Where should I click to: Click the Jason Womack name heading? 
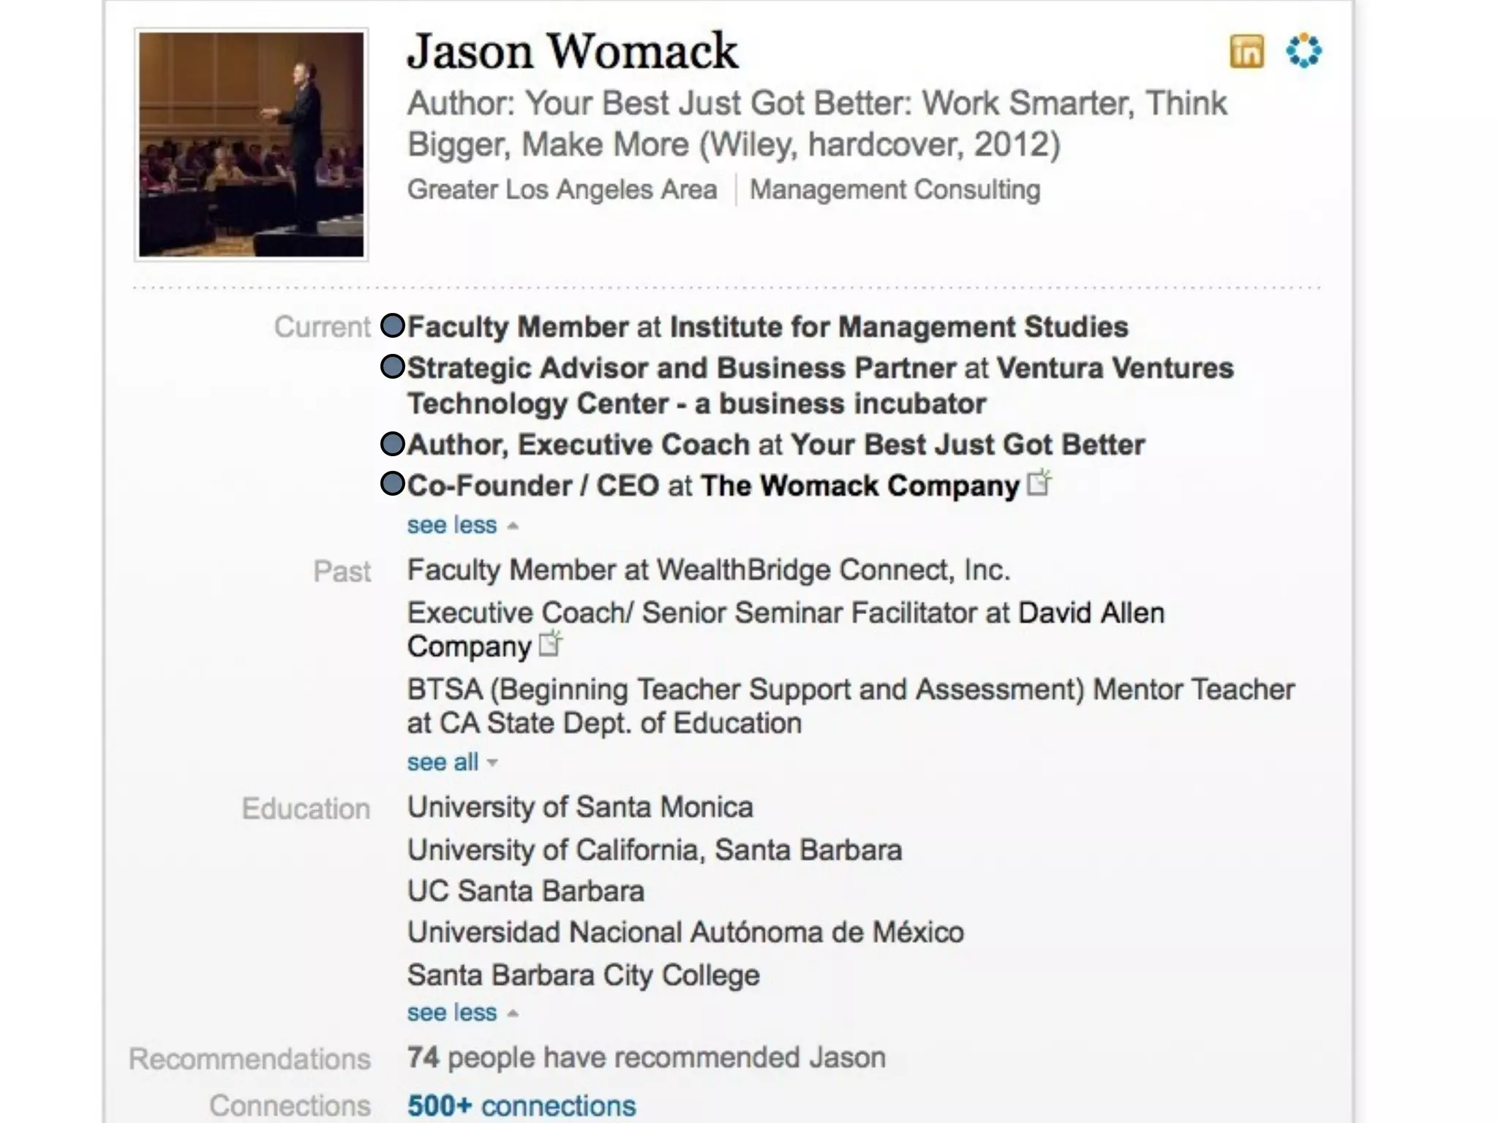pos(572,51)
